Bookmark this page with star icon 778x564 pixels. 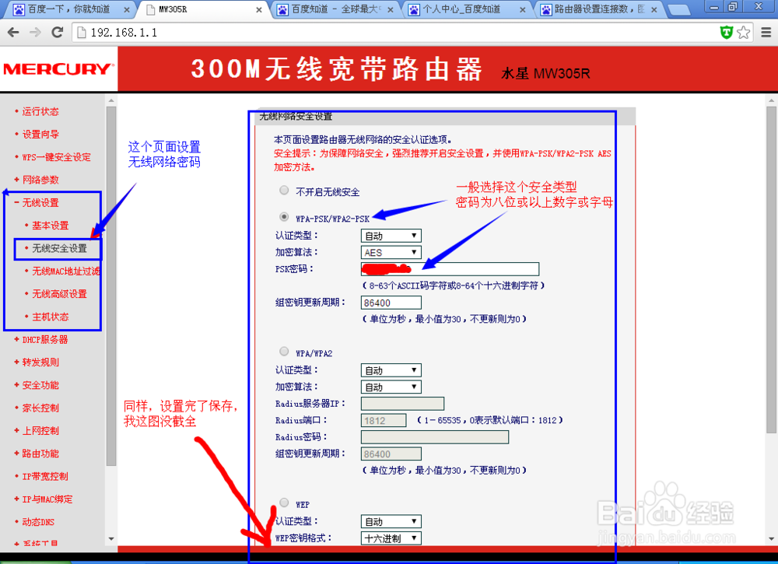click(x=743, y=33)
